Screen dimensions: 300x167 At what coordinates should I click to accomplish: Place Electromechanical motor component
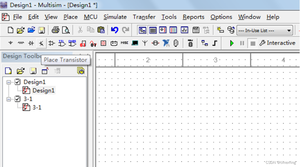click(155, 43)
